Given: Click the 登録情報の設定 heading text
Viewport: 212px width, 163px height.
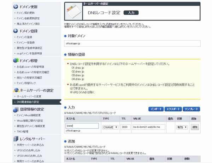Looking at the screenshot, I should click(x=32, y=109).
